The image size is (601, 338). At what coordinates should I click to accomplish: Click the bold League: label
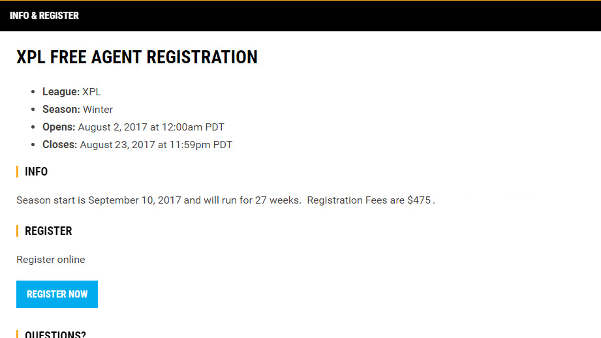pos(61,92)
